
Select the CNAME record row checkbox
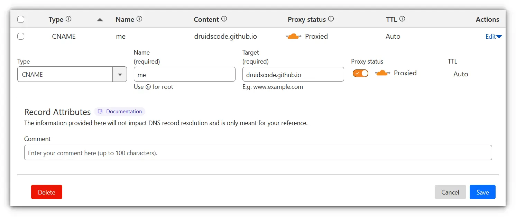tap(20, 36)
